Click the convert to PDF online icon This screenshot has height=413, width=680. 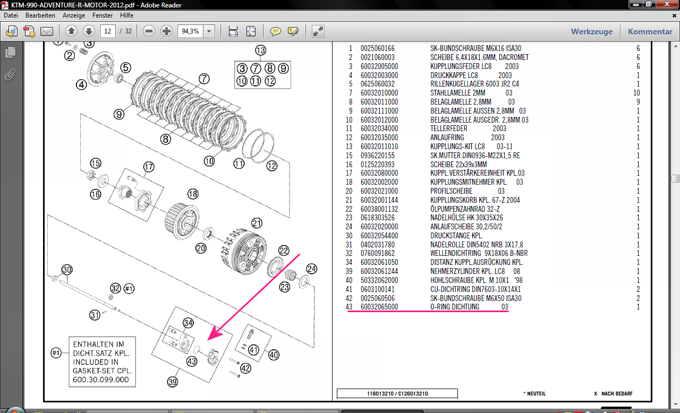(12, 31)
